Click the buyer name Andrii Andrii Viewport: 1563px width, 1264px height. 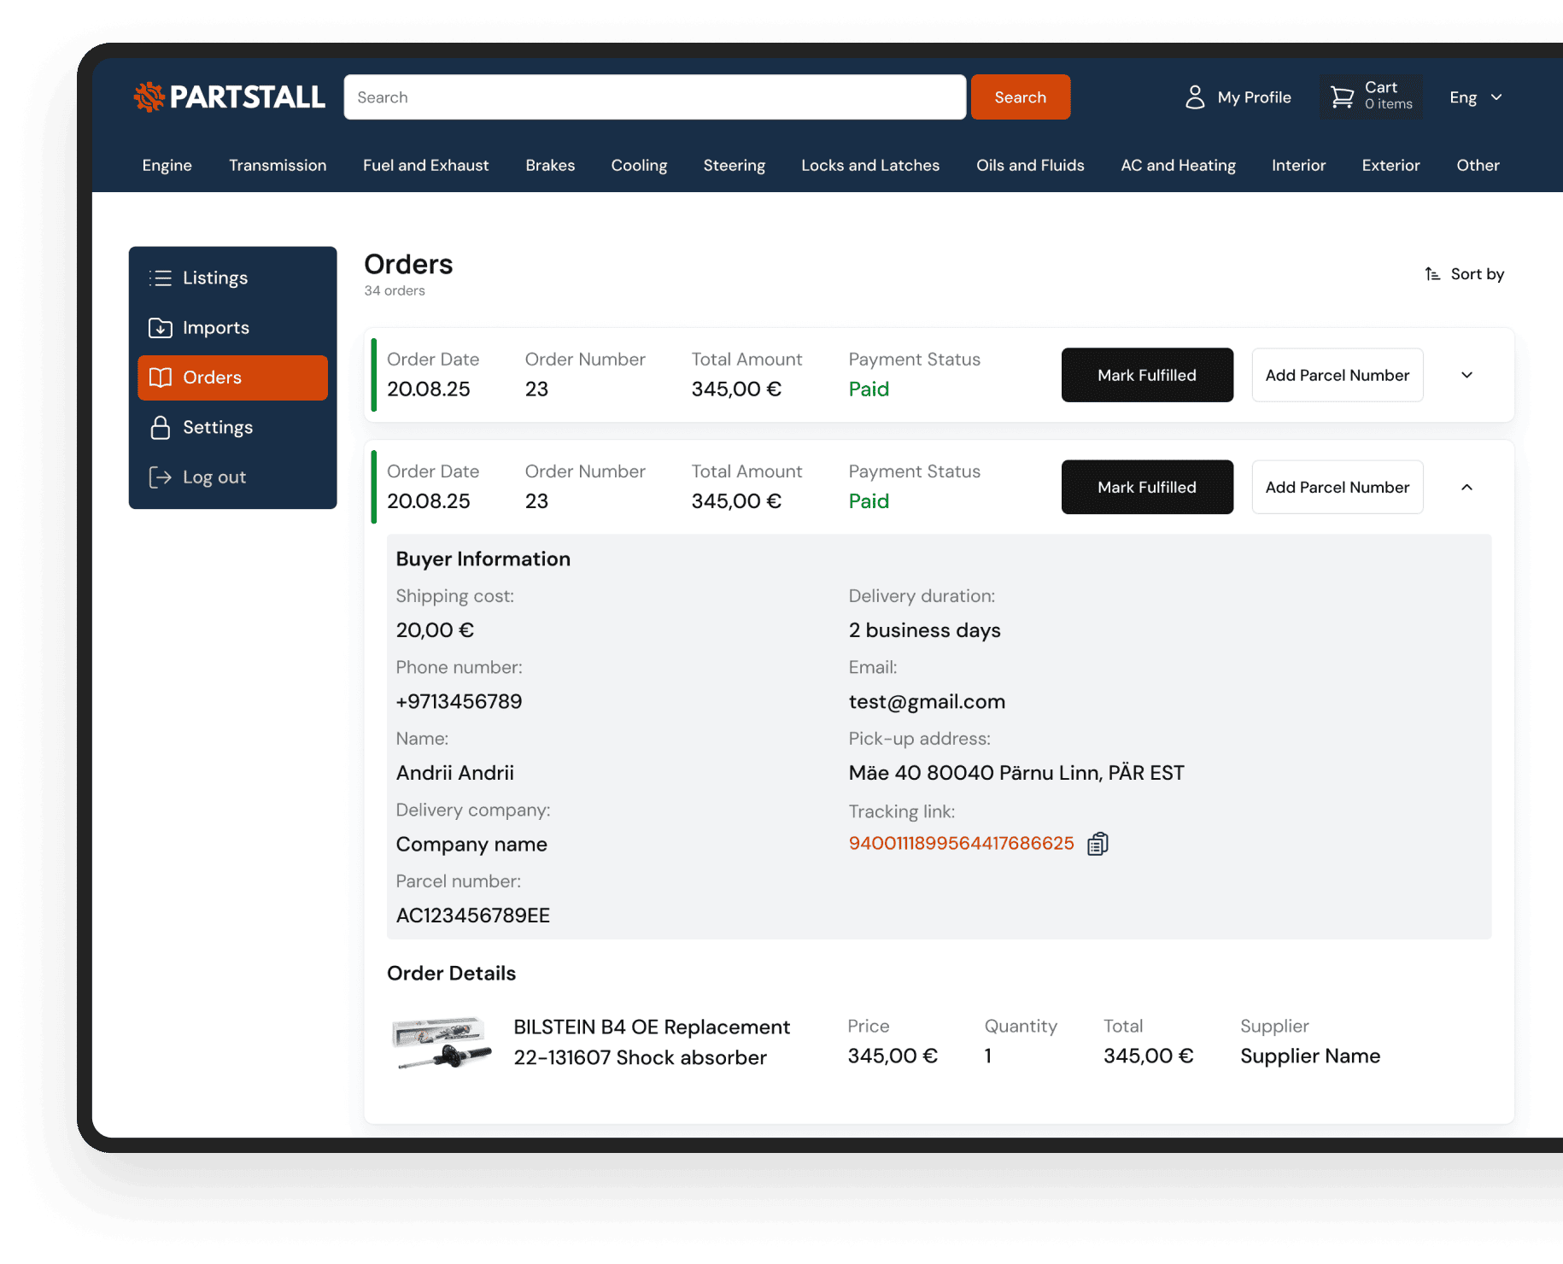[454, 773]
